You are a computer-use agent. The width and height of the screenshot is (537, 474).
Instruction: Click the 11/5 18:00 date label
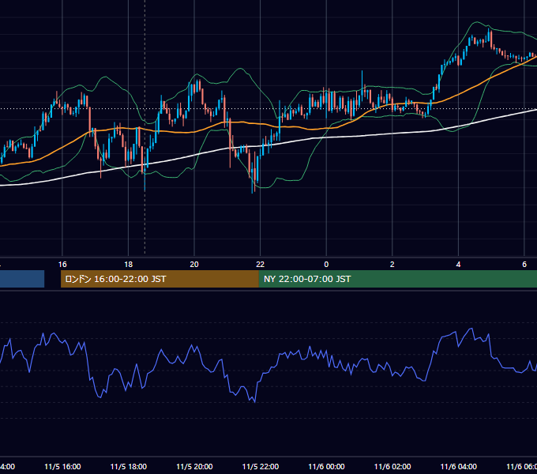click(129, 466)
